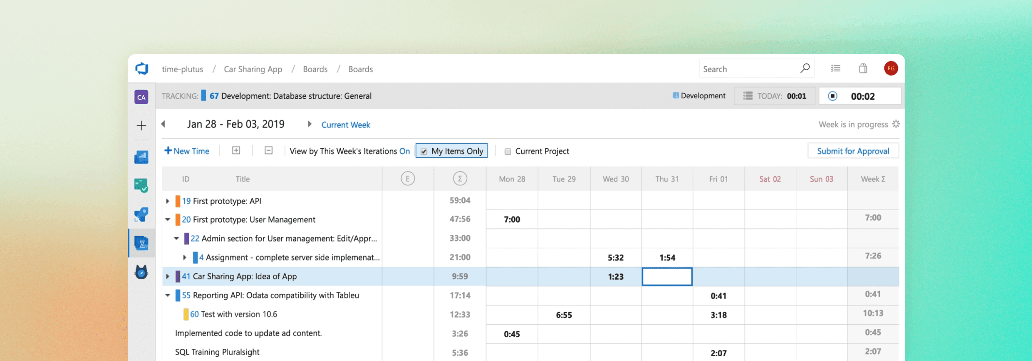Open the Azure DevOps home logo

click(141, 69)
